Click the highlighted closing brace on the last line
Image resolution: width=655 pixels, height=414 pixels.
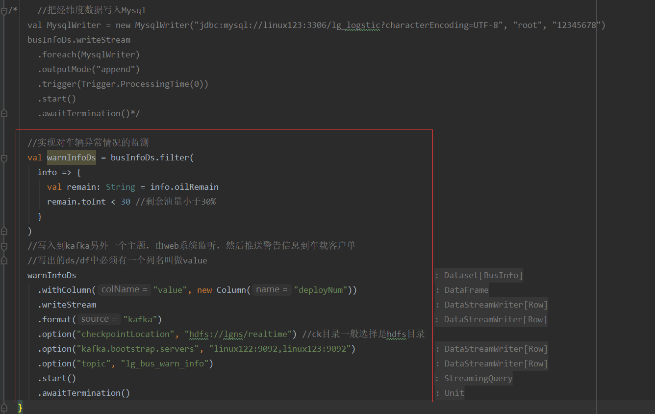click(x=20, y=408)
